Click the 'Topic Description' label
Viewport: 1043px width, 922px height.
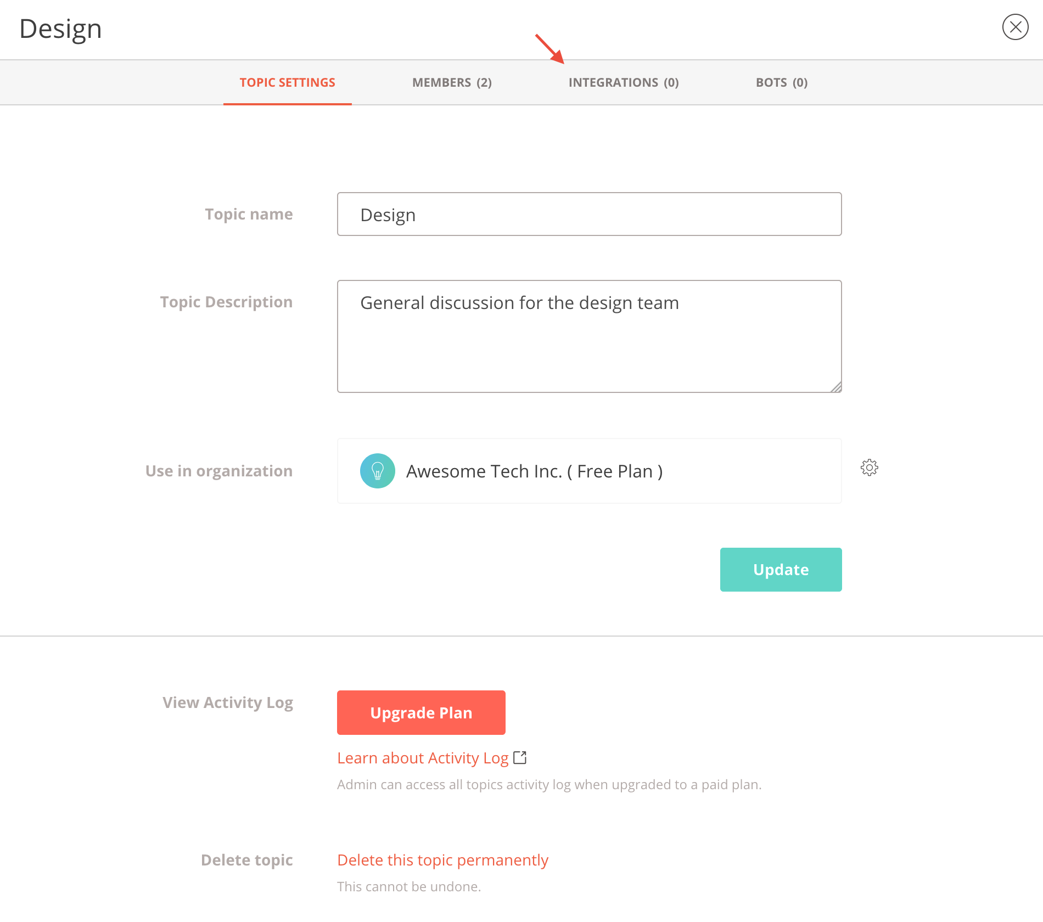pos(226,302)
